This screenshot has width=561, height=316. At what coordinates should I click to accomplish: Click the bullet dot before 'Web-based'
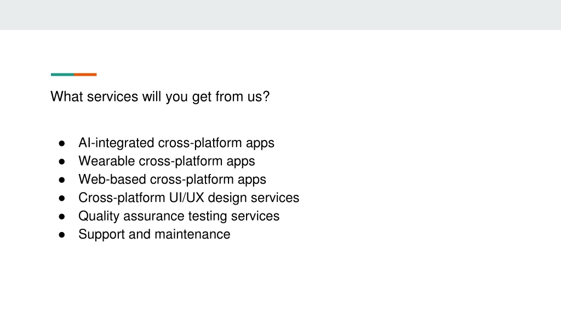coord(62,180)
